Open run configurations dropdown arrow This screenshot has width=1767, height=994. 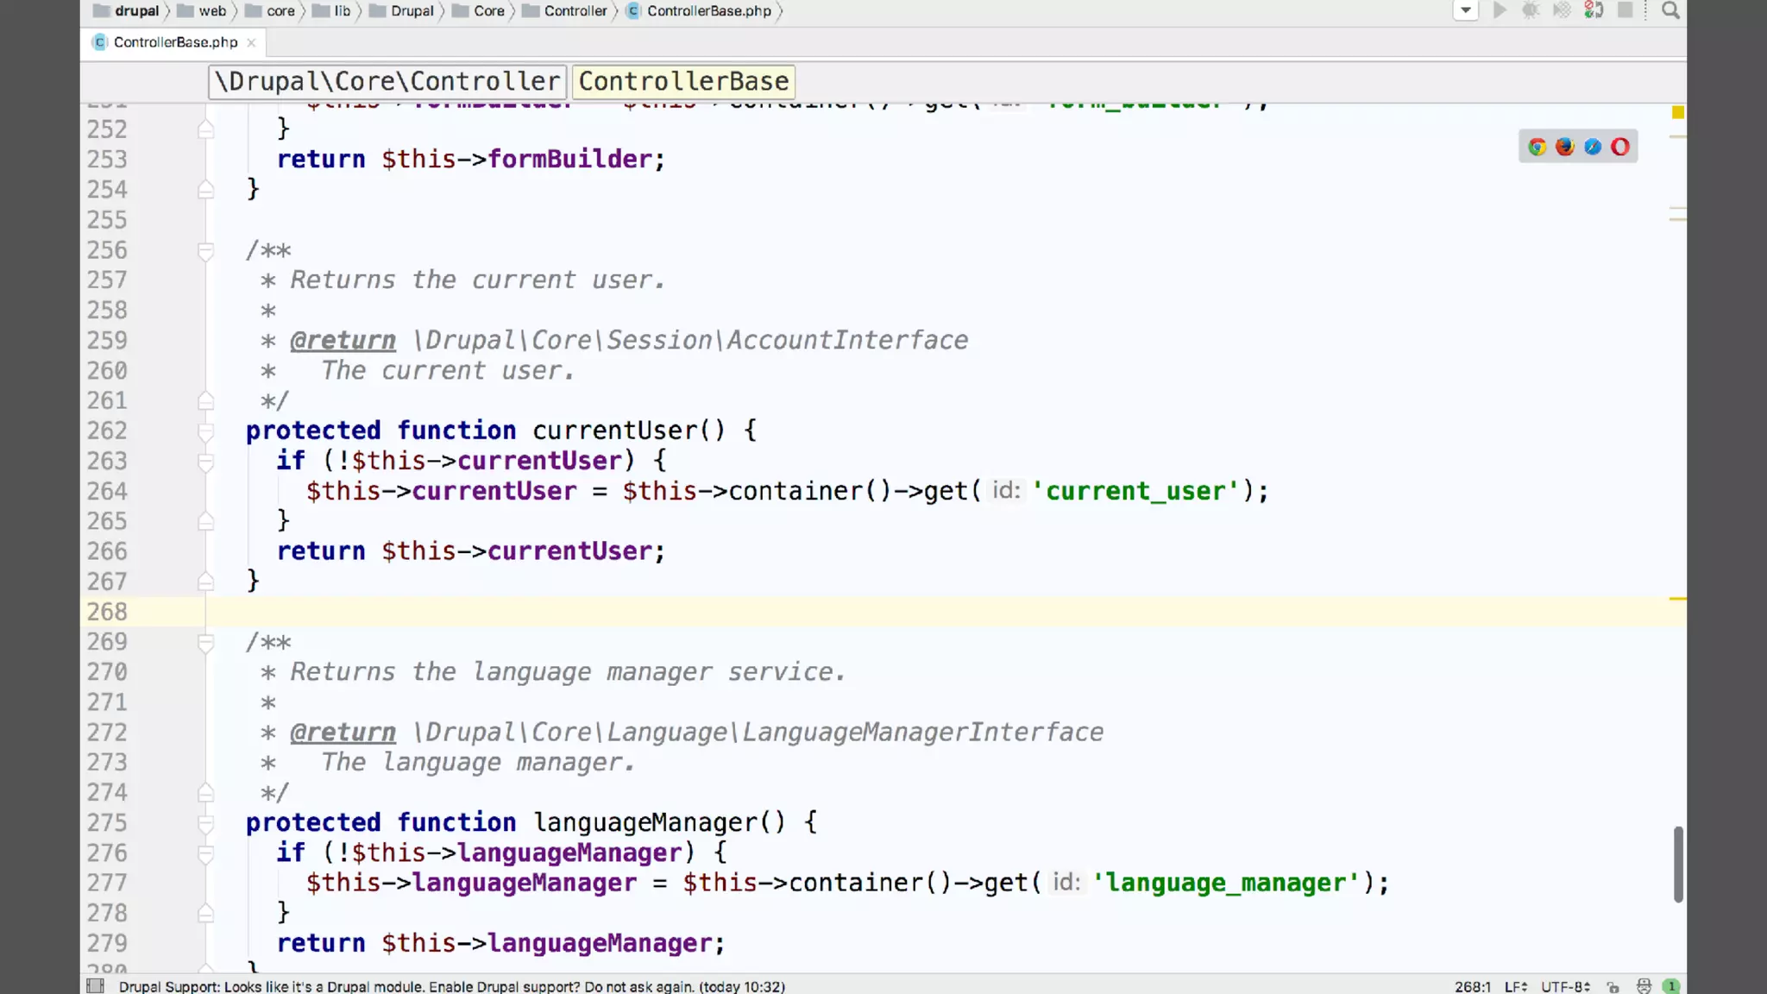tap(1466, 10)
